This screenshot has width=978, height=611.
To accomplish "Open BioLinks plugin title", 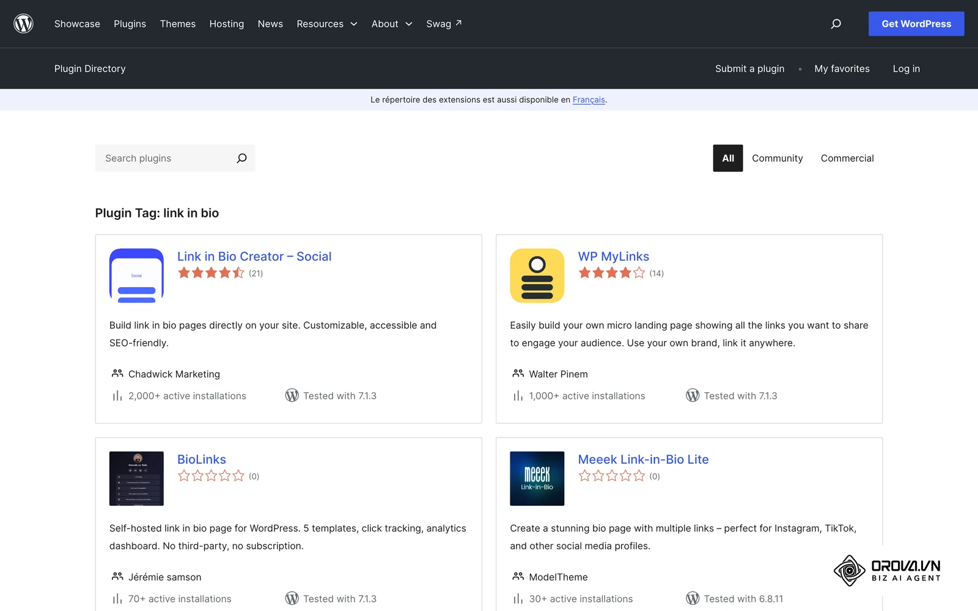I will pyautogui.click(x=202, y=459).
